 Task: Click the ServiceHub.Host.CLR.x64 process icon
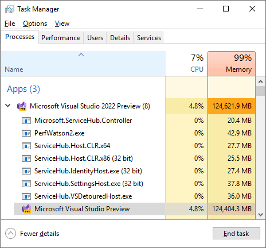(26, 146)
